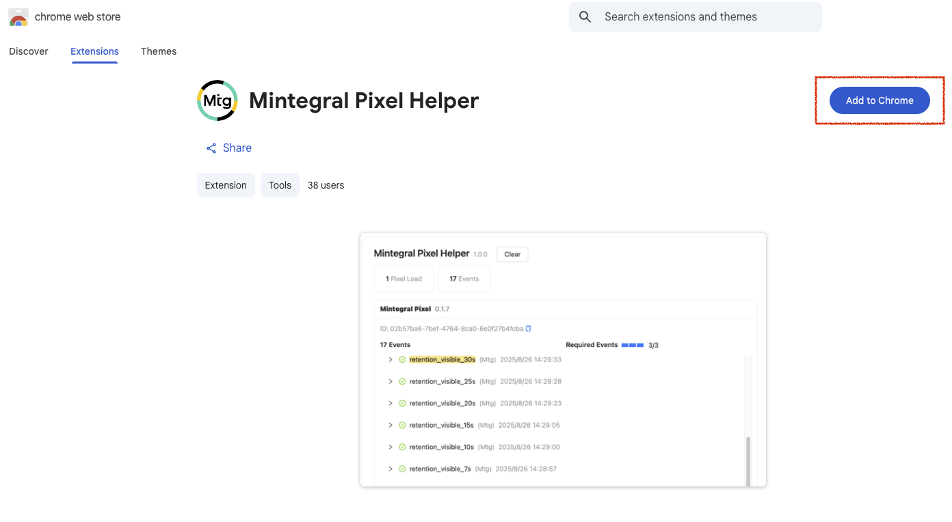
Task: Open the Discover tab
Action: click(29, 51)
